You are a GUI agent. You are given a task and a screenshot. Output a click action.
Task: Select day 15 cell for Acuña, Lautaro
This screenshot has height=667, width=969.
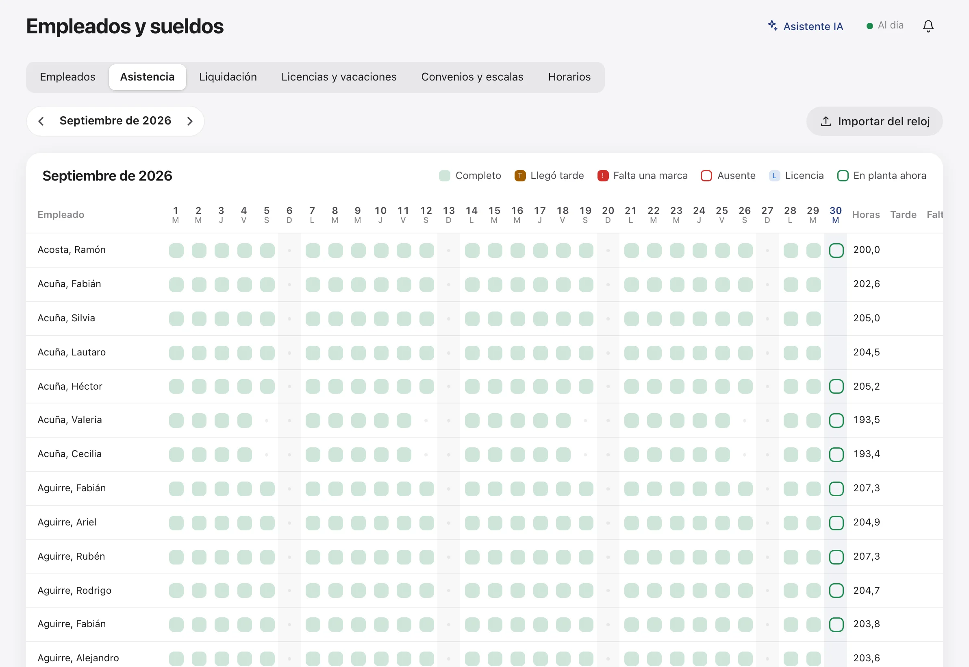pyautogui.click(x=495, y=353)
